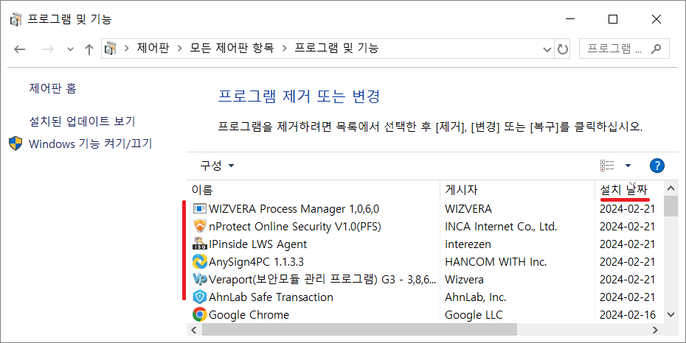Click the Google Chrome icon in list
686x343 pixels.
(x=199, y=314)
